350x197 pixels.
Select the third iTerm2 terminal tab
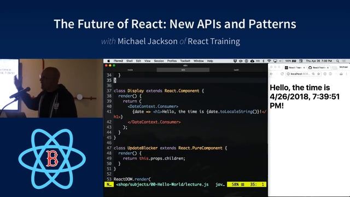pos(236,70)
